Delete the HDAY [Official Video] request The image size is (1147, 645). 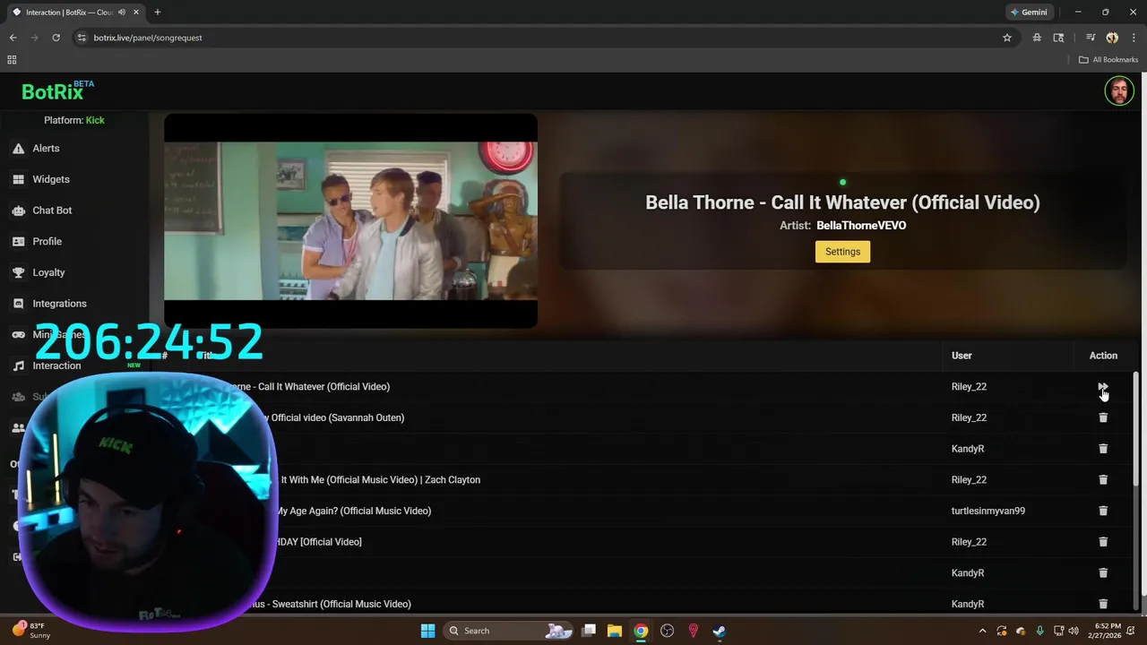(1103, 542)
